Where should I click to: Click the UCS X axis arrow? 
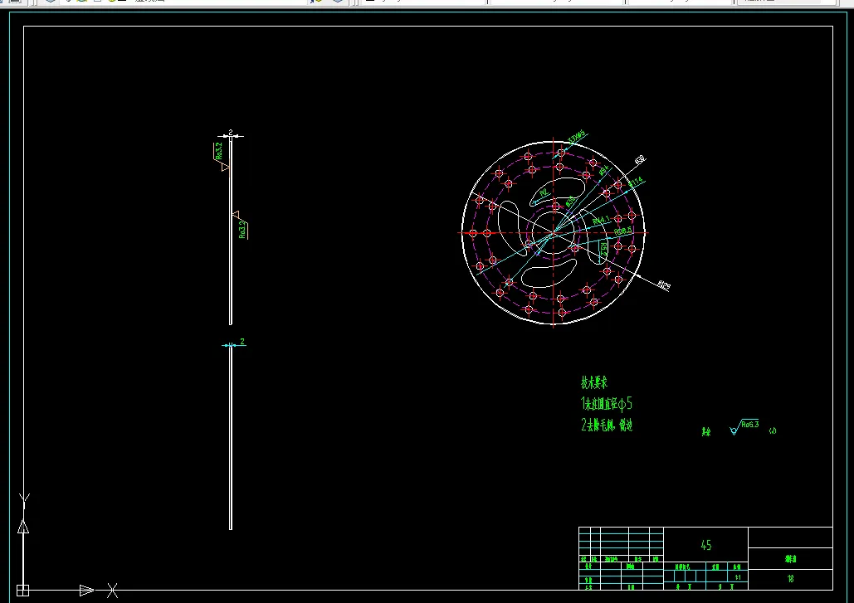coord(86,590)
